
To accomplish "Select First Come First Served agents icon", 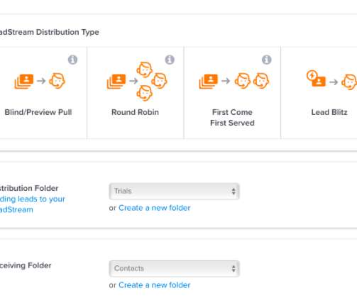I will 252,81.
